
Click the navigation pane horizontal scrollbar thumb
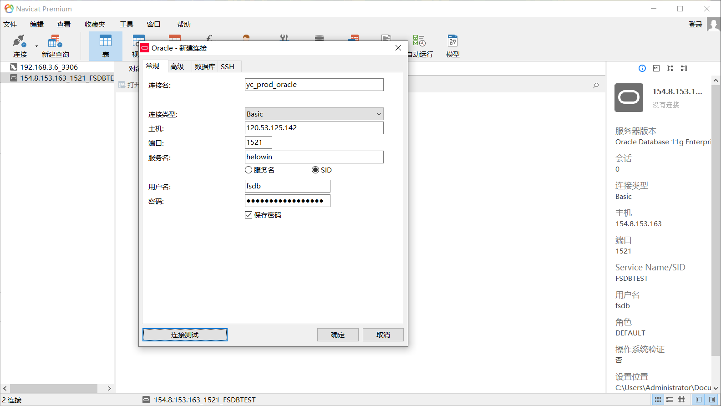pos(54,388)
